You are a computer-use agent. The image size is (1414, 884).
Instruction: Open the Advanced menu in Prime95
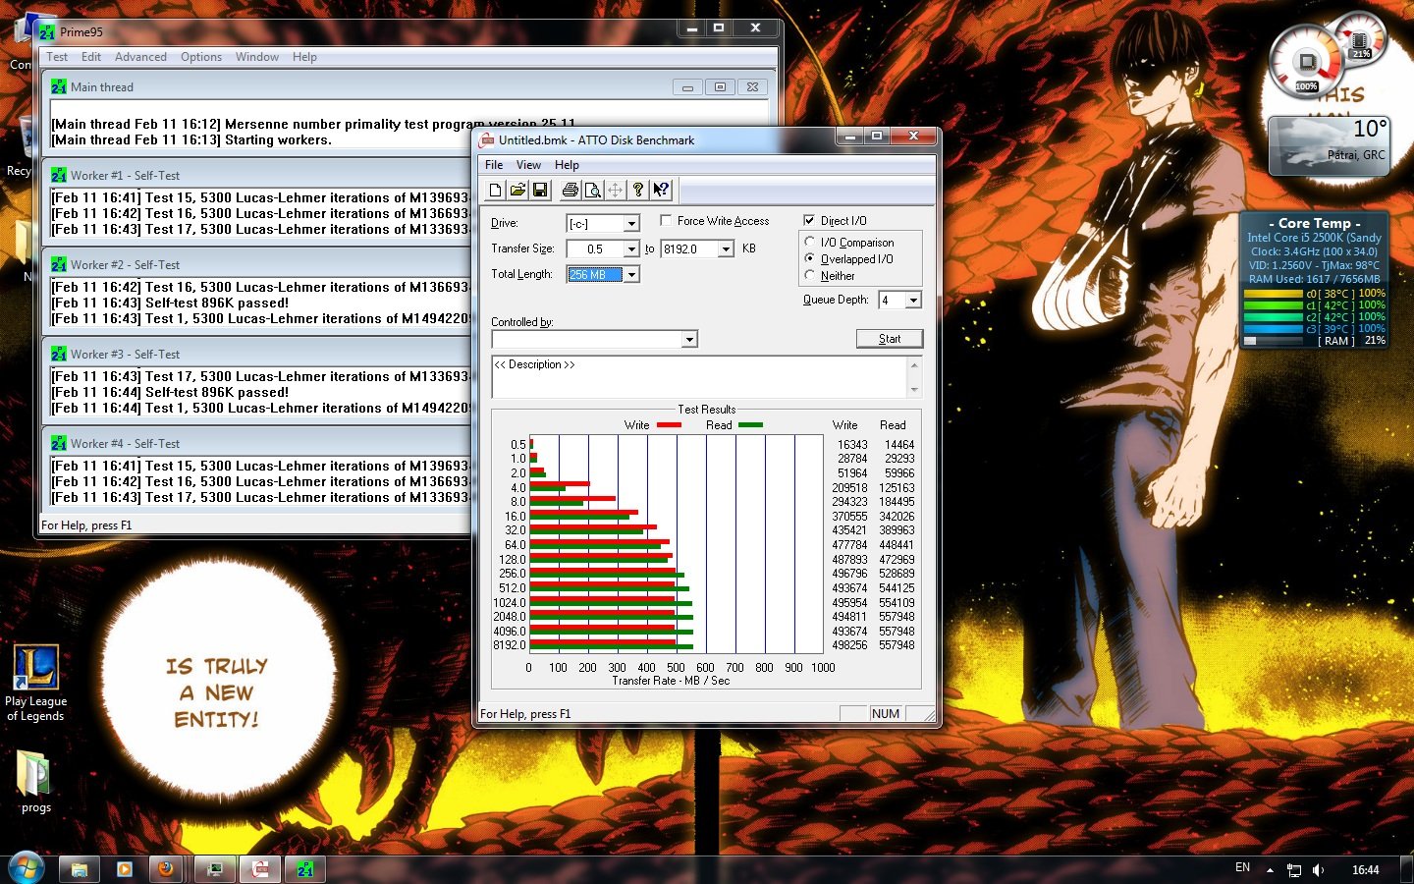140,57
